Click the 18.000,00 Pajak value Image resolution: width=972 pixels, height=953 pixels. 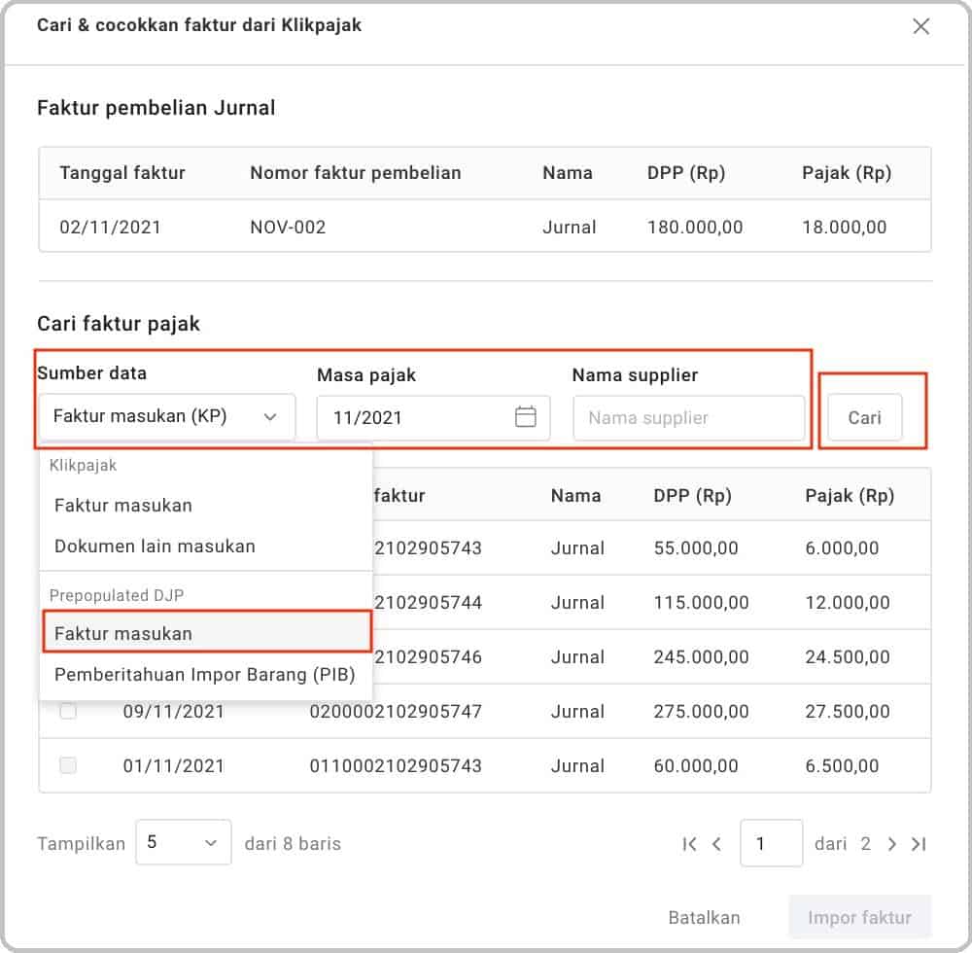(x=845, y=227)
